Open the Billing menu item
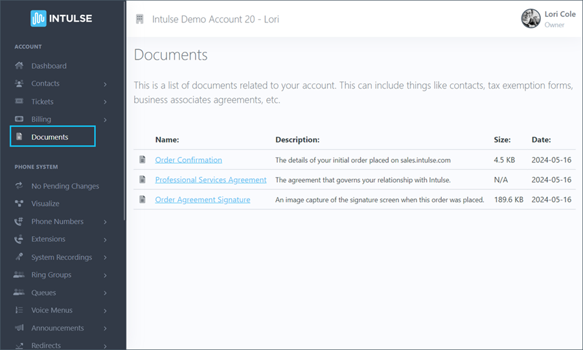The image size is (583, 350). pyautogui.click(x=41, y=119)
